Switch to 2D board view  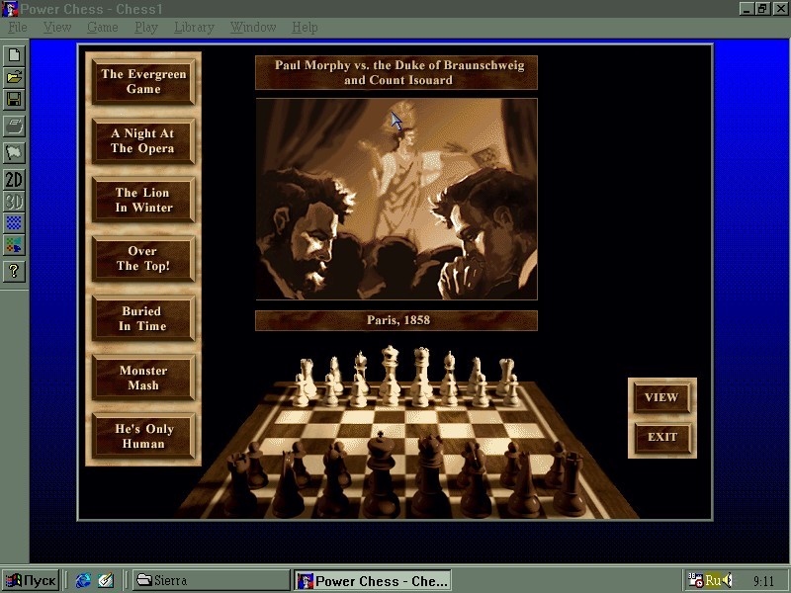click(x=14, y=179)
